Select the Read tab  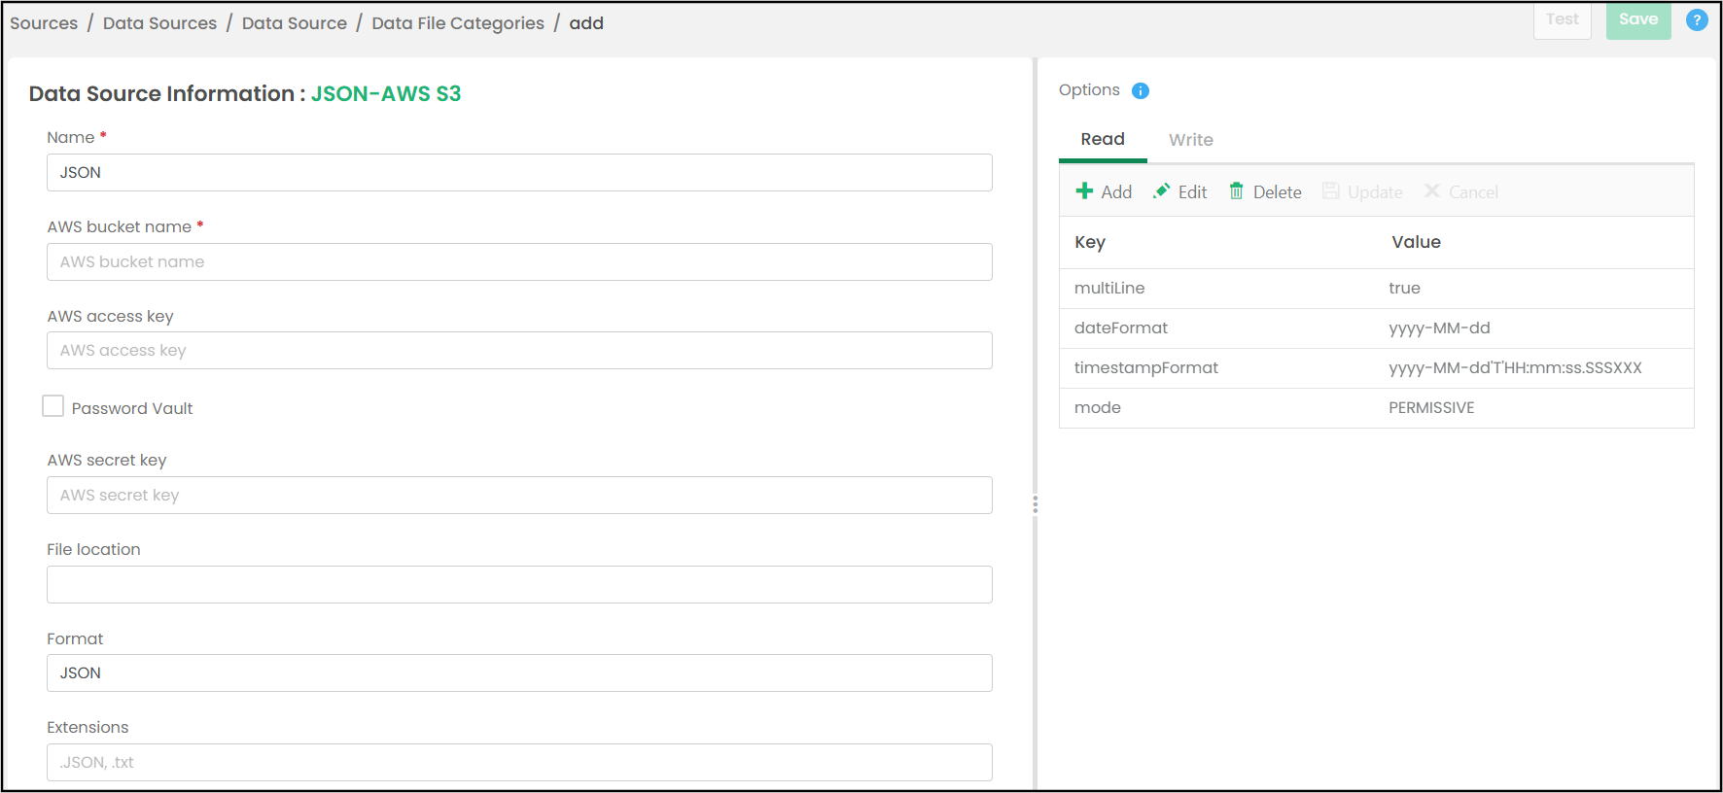pyautogui.click(x=1103, y=140)
